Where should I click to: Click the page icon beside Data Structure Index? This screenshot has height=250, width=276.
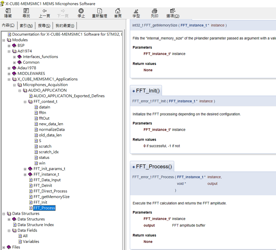coord(15,225)
